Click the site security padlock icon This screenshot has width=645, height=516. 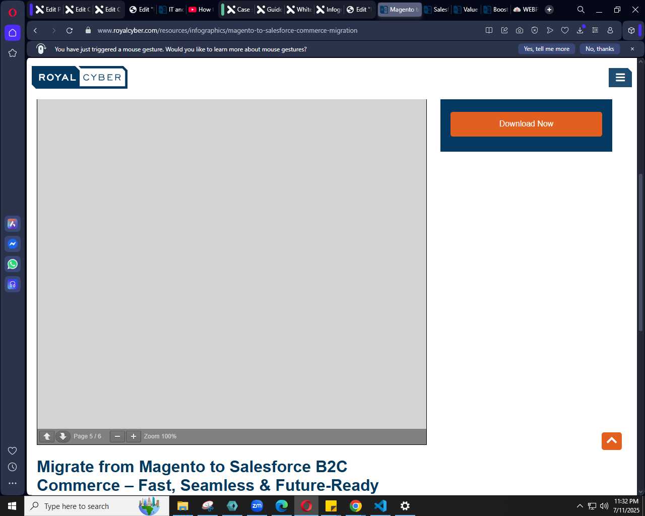88,30
